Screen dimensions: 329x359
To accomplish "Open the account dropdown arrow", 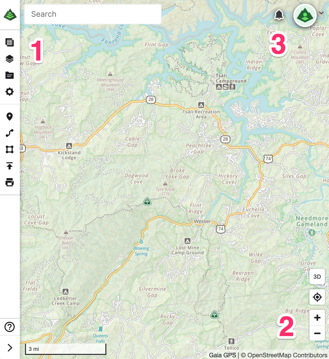I will 321,13.
